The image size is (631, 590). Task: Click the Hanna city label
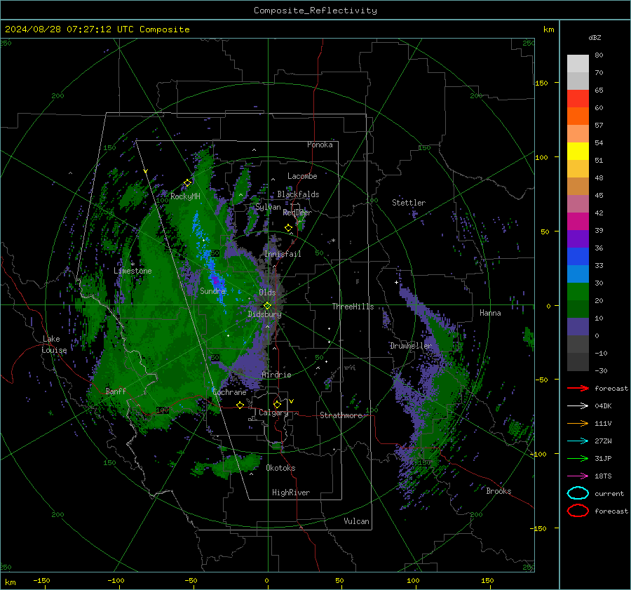pos(490,313)
